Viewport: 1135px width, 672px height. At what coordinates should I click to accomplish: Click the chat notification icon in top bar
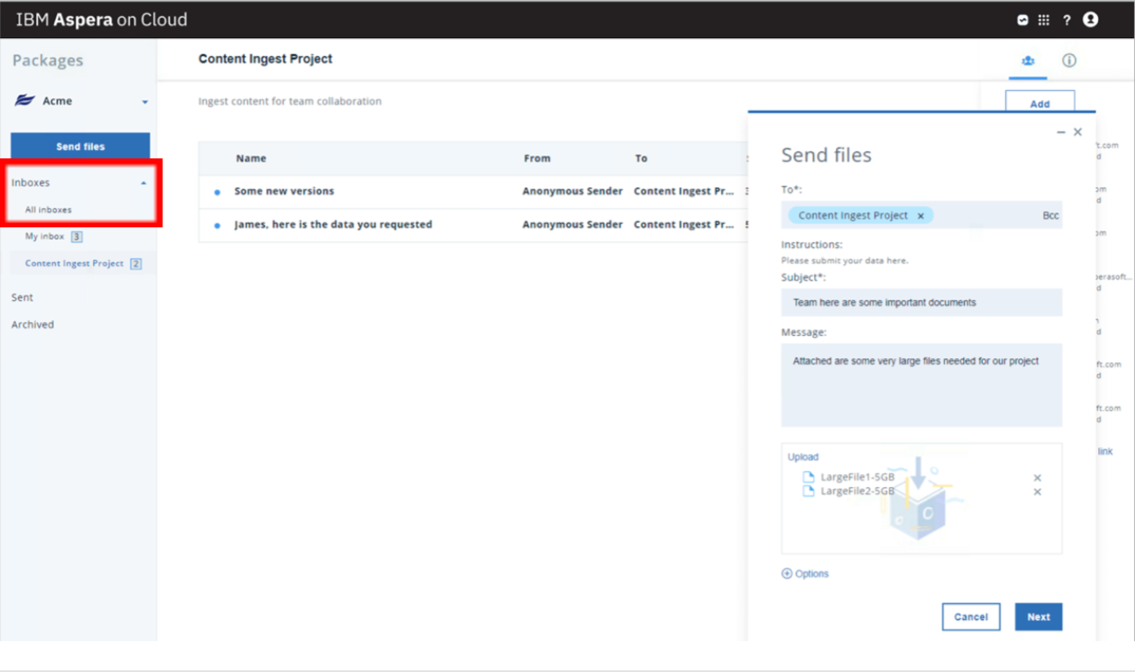[x=1025, y=19]
